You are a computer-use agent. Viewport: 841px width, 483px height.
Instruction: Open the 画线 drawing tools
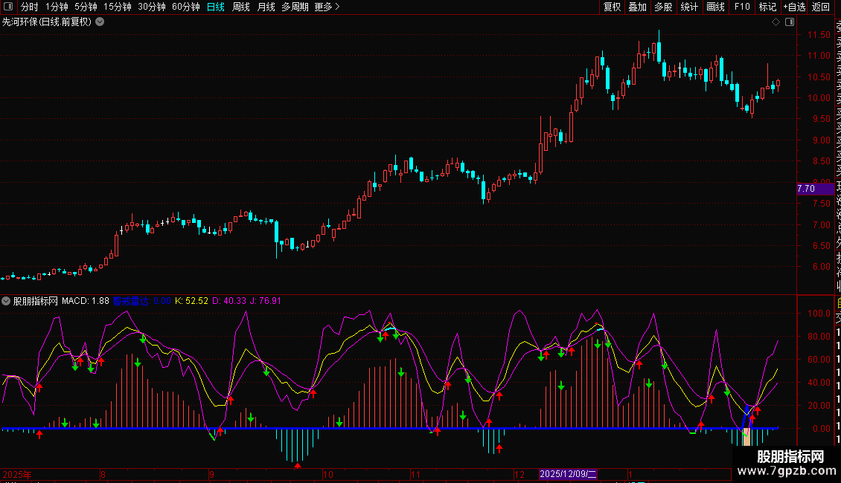[x=715, y=7]
